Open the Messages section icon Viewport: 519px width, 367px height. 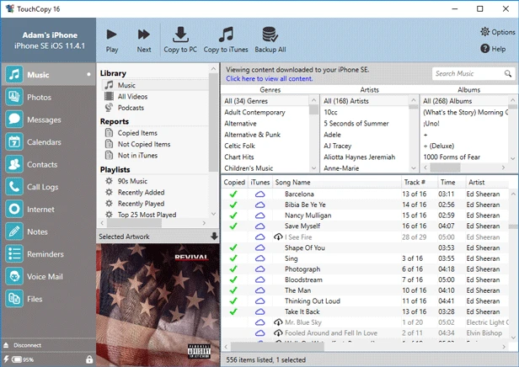14,119
